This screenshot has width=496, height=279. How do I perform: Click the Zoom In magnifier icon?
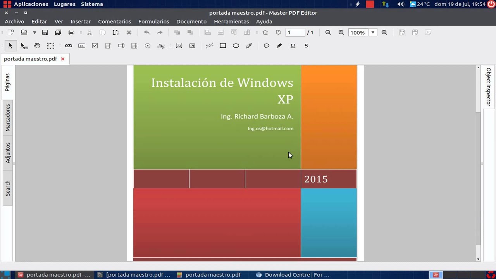coord(384,33)
